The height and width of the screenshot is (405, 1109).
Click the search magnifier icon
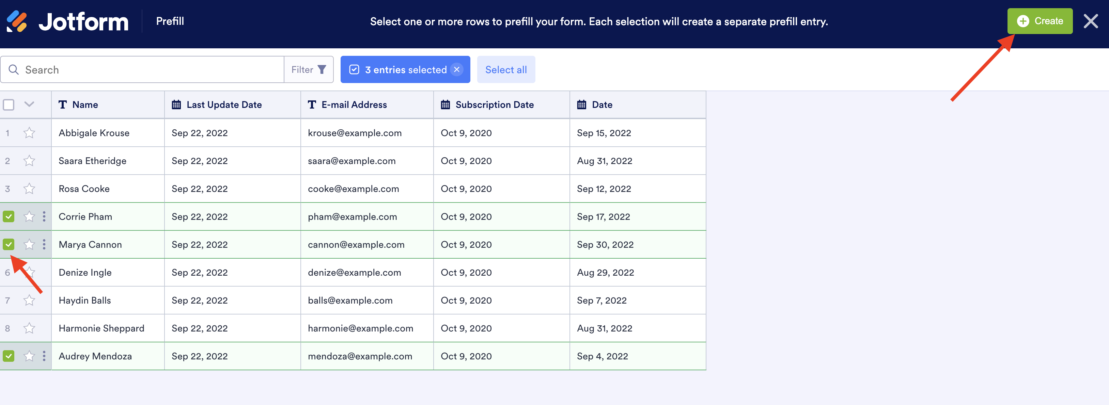click(14, 69)
